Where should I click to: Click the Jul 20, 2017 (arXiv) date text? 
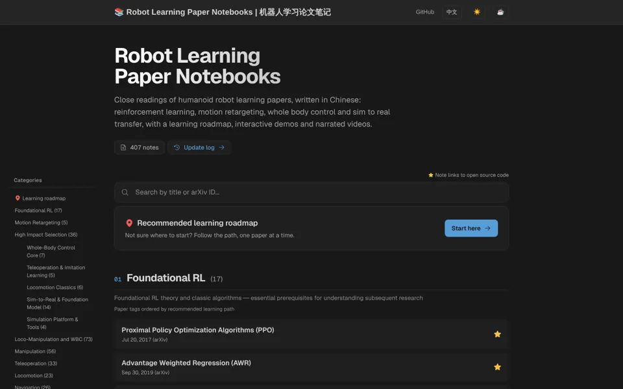145,340
